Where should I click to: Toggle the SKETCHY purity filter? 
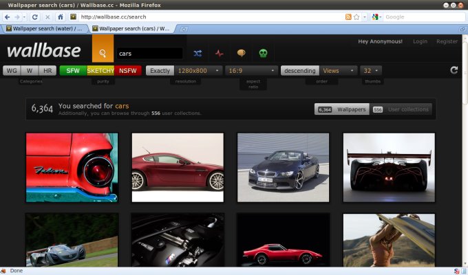coord(100,70)
